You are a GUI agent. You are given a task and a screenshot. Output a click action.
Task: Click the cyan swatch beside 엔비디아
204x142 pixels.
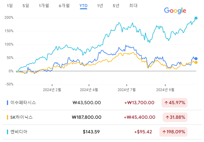coord(7,132)
